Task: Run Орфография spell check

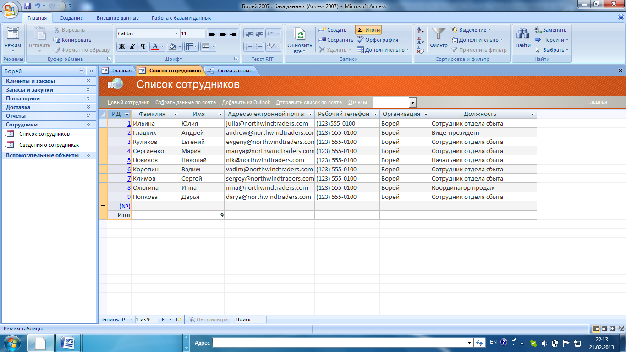Action: pos(377,40)
